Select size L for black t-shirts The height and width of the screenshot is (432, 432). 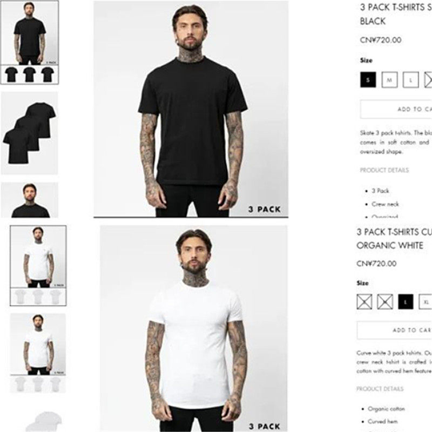(x=410, y=80)
